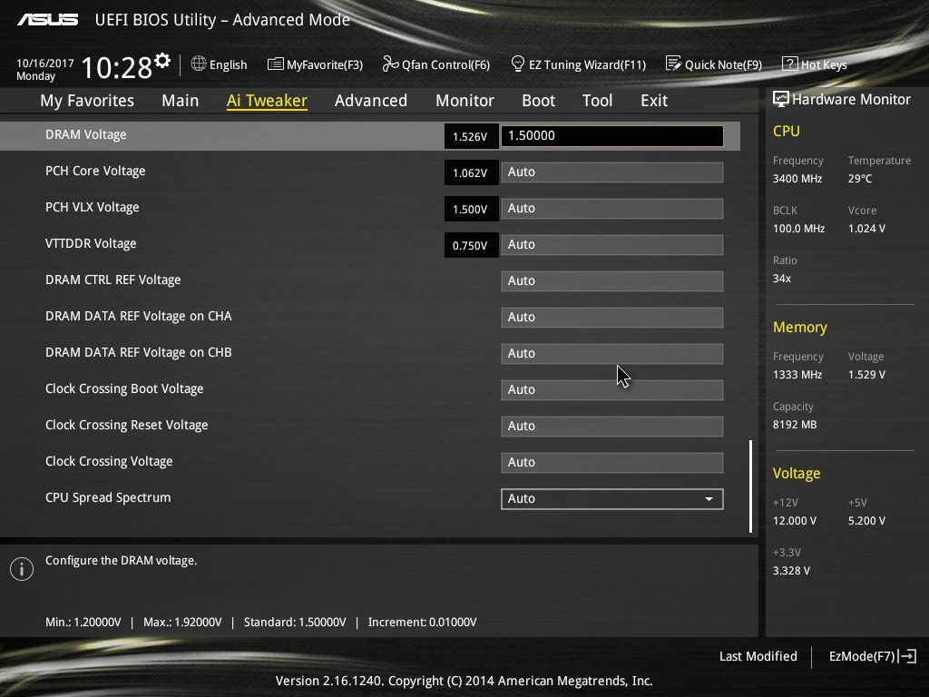Switch to EzMode(F7)
The height and width of the screenshot is (697, 929).
(x=872, y=656)
